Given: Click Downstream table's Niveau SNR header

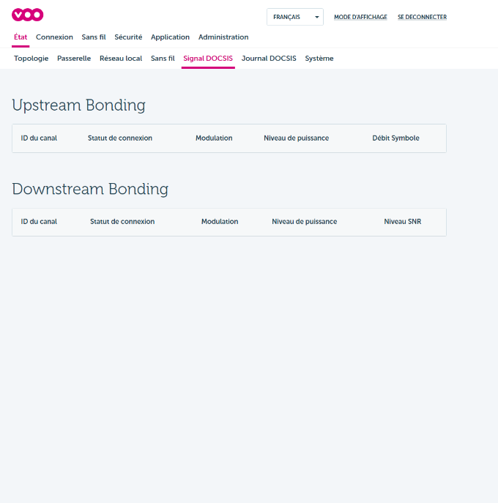Looking at the screenshot, I should pos(402,222).
